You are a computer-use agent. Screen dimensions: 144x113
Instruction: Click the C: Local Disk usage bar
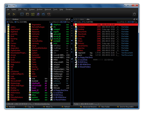98,60
